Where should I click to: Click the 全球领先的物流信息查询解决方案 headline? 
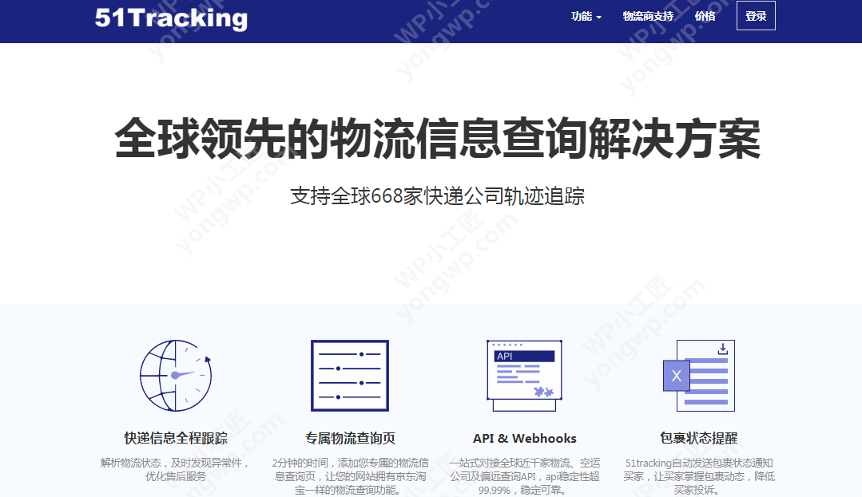click(437, 139)
